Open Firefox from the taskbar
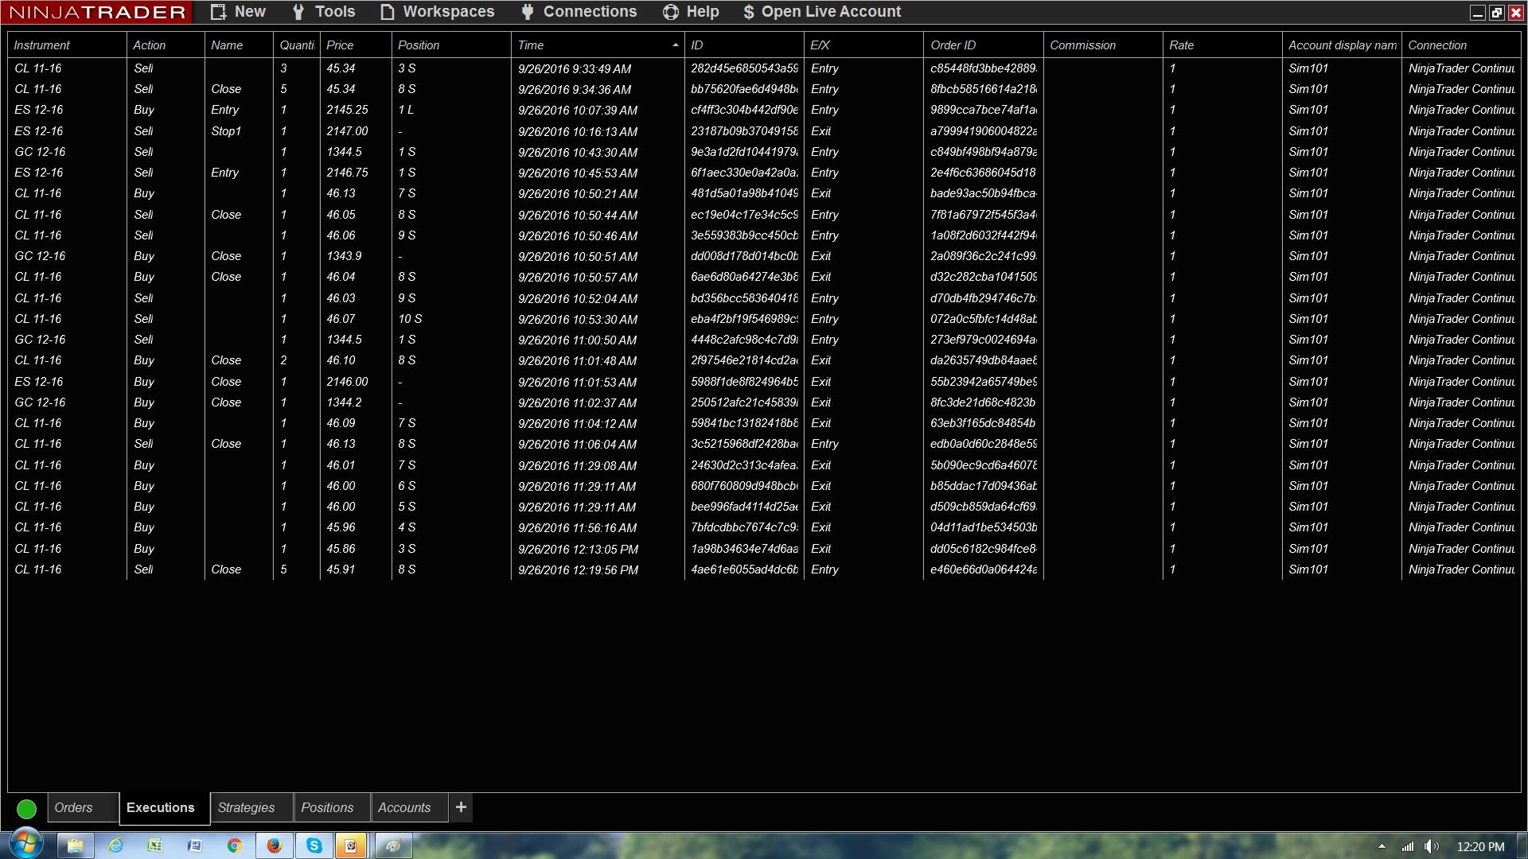The image size is (1528, 859). coord(275,845)
